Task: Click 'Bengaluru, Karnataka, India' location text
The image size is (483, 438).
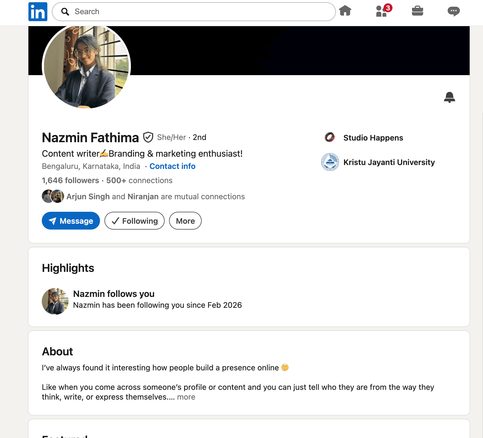Action: [x=91, y=166]
